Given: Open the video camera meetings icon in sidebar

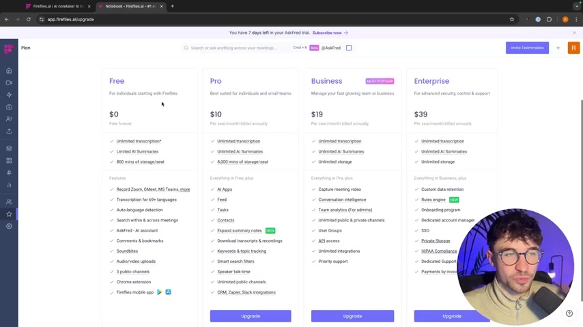Looking at the screenshot, I should [x=9, y=82].
